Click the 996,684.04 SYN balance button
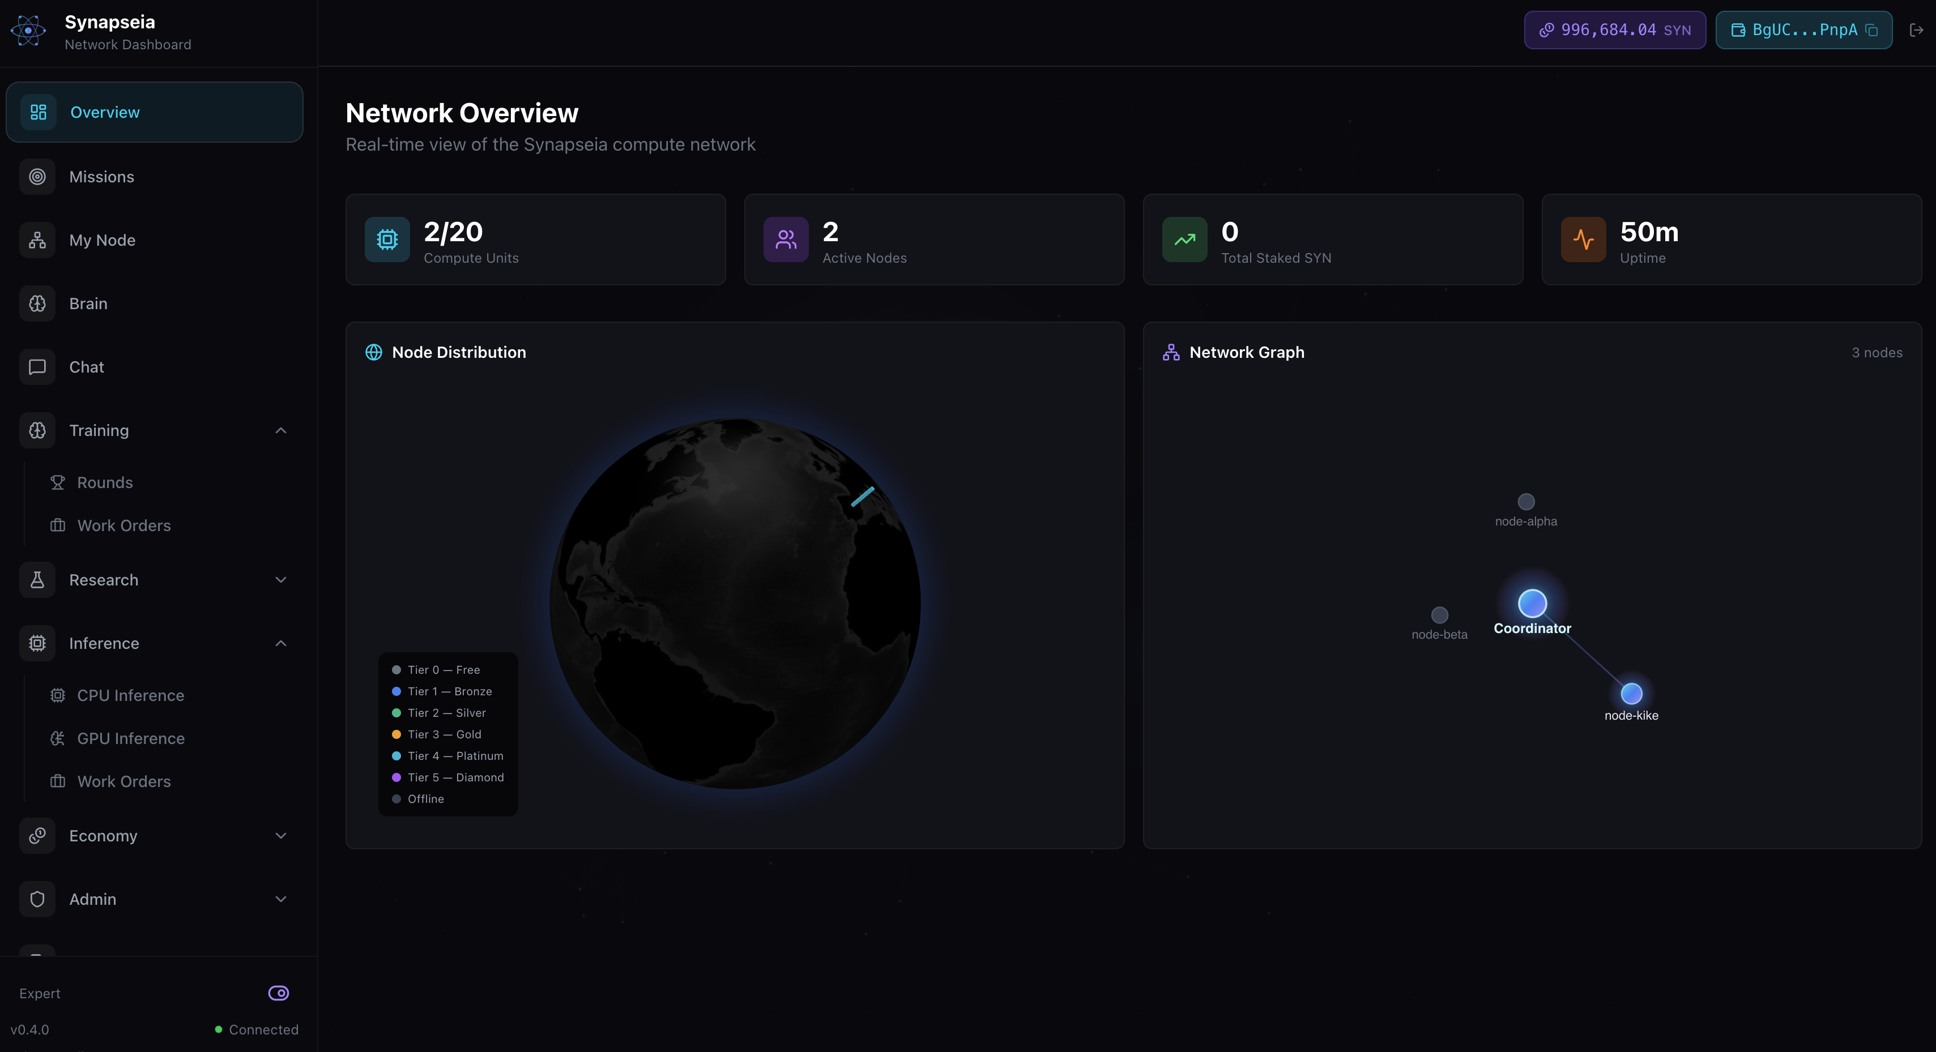 tap(1615, 30)
